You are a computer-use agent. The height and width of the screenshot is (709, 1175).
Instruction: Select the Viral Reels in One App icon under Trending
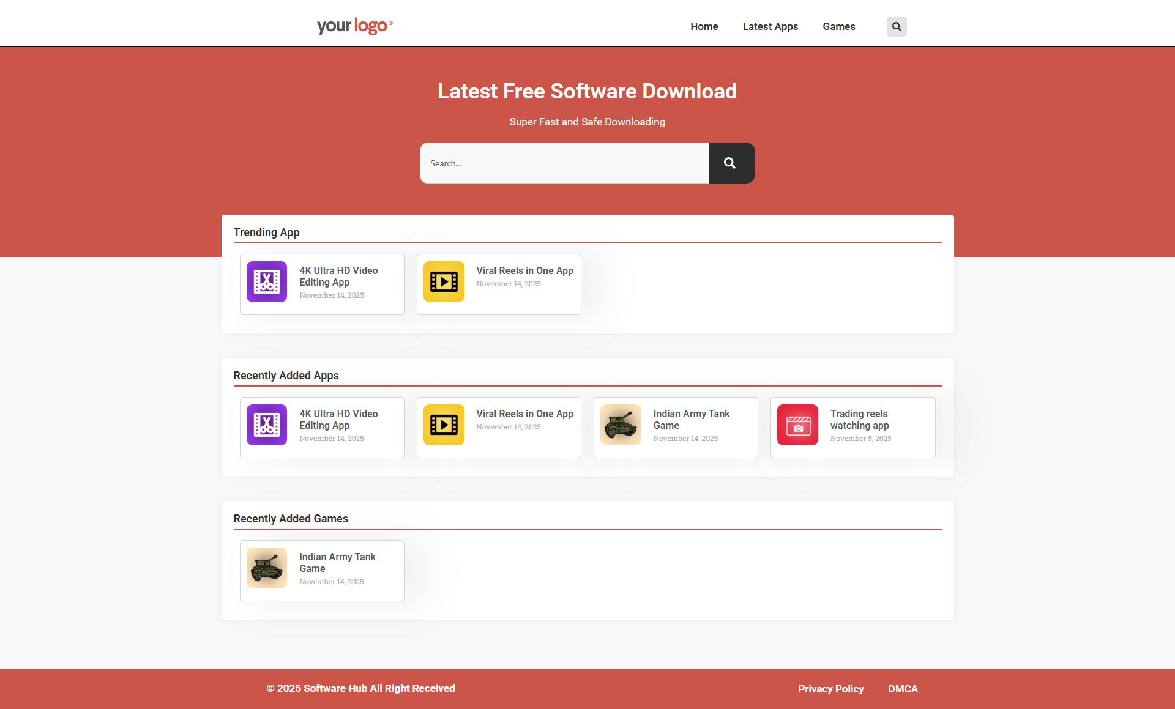[444, 281]
